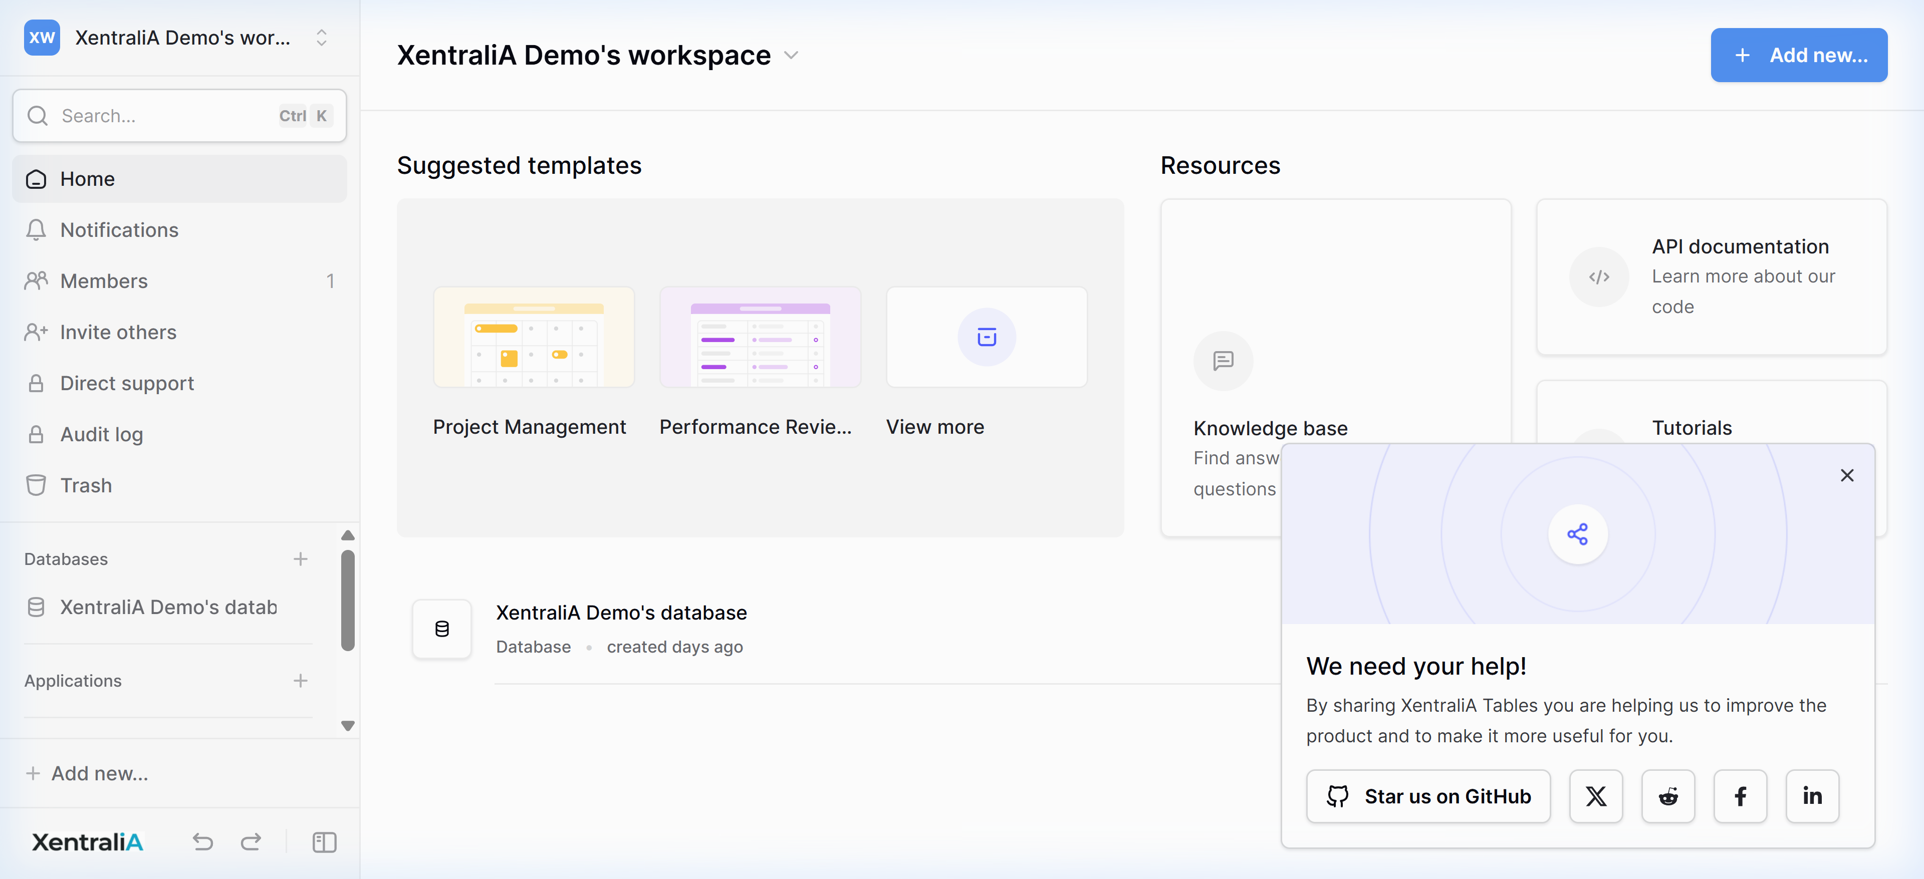
Task: Share on X (Twitter) icon
Action: [x=1595, y=796]
